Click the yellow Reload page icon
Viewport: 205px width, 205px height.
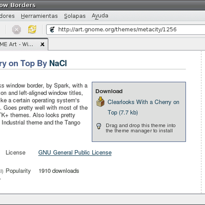point(32,29)
